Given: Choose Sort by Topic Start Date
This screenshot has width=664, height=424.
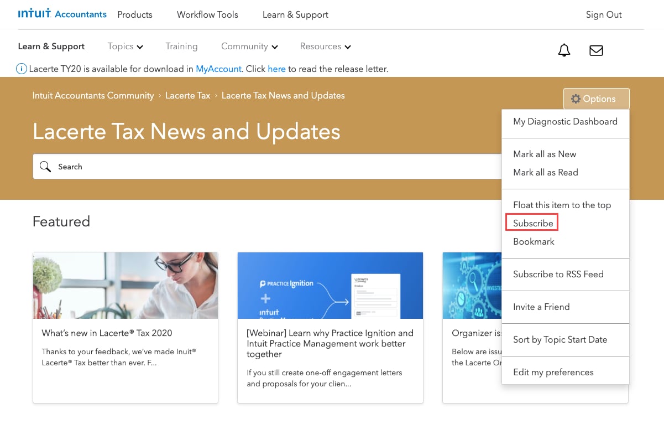Looking at the screenshot, I should [x=560, y=340].
